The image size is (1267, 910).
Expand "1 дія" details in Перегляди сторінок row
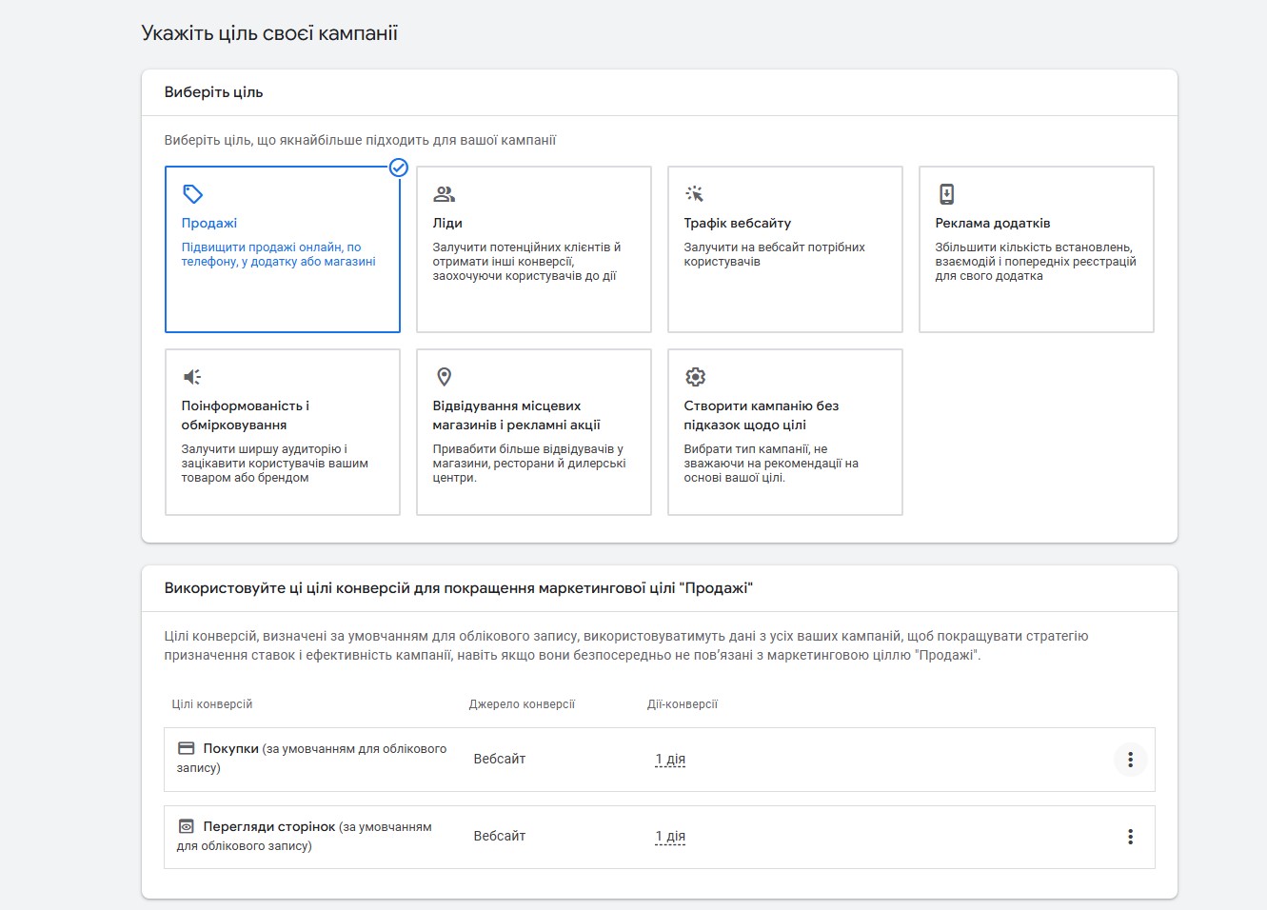670,837
